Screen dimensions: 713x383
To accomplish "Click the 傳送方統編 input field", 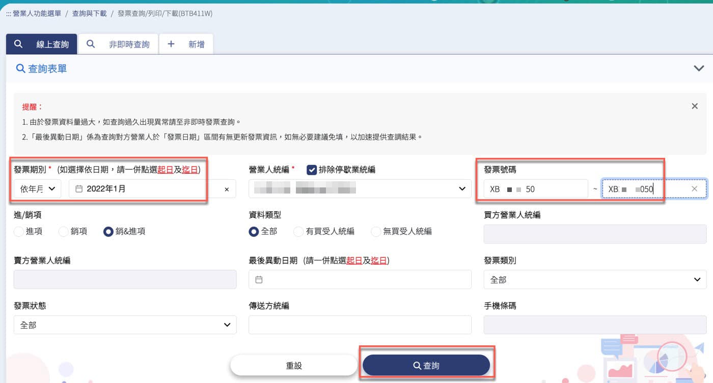I will pyautogui.click(x=360, y=325).
